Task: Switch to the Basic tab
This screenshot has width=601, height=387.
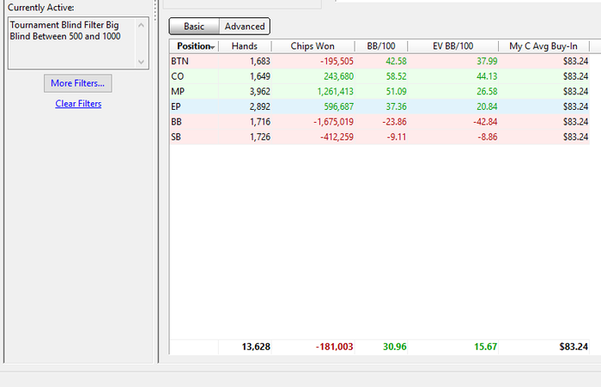Action: point(194,27)
